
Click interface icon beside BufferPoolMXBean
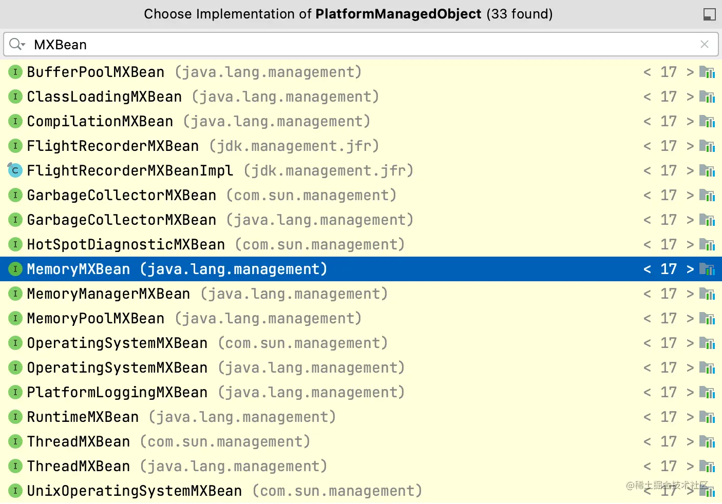[15, 72]
